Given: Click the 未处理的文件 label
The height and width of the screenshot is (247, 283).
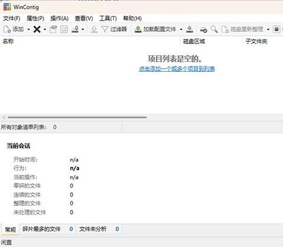Looking at the screenshot, I should [x=29, y=212].
